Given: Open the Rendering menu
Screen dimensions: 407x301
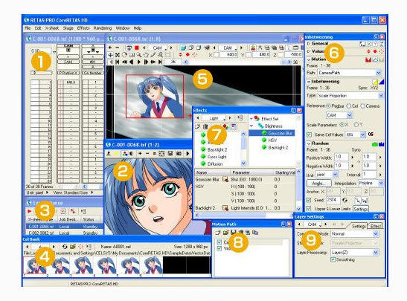Looking at the screenshot, I should [103, 28].
